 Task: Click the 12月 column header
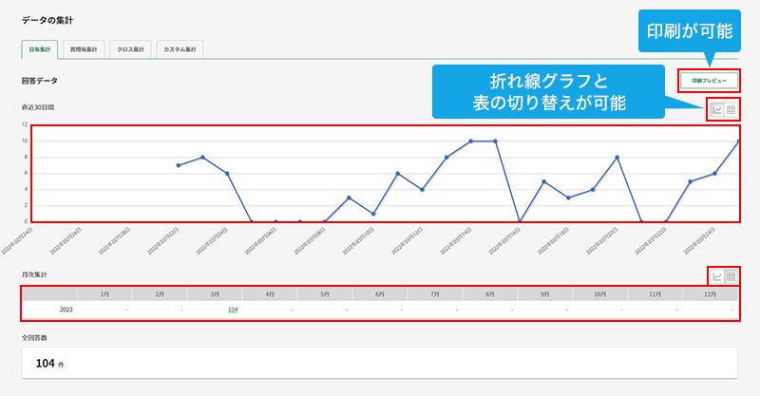[711, 294]
